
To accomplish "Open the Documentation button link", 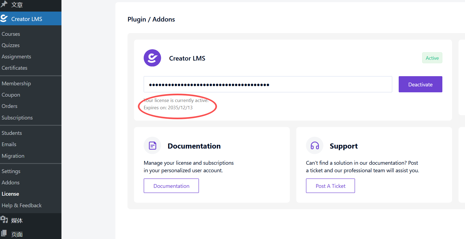I will (171, 186).
